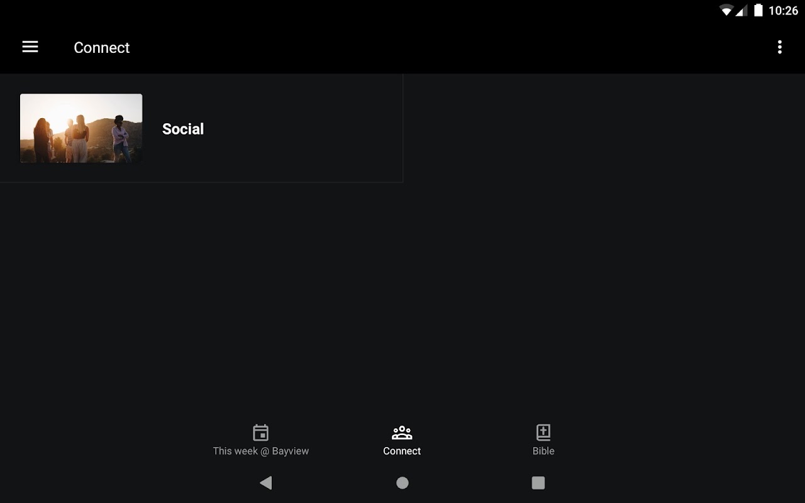Tap the Social group photo thumbnail
805x503 pixels.
click(x=81, y=128)
